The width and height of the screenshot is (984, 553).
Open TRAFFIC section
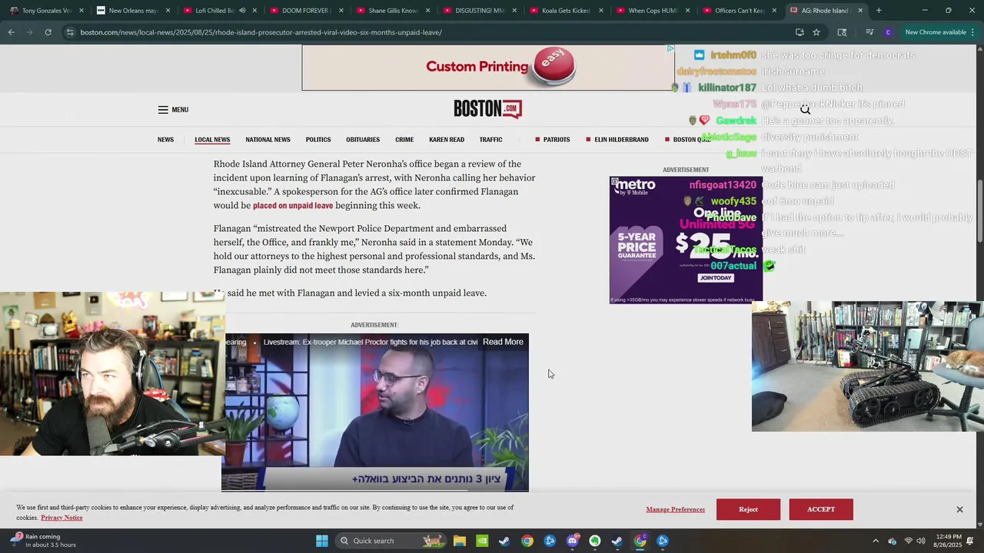pos(490,140)
